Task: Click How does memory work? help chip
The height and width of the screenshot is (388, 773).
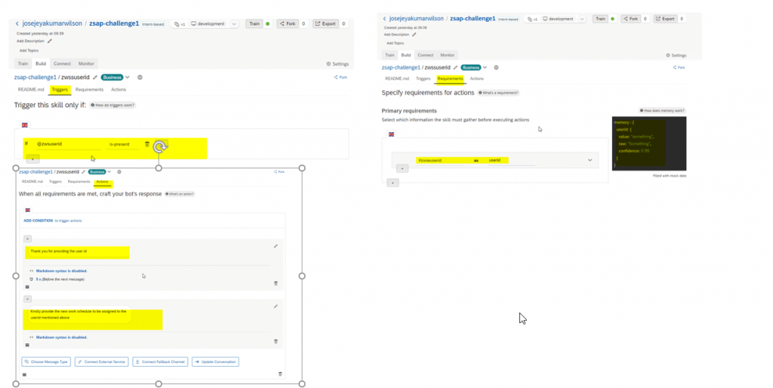Action: (663, 110)
